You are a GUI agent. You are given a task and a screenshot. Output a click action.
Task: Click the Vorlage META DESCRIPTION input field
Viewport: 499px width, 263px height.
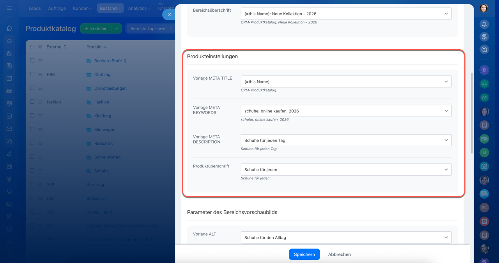point(346,140)
